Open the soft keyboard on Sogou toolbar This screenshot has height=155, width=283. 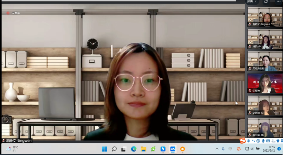(268, 141)
